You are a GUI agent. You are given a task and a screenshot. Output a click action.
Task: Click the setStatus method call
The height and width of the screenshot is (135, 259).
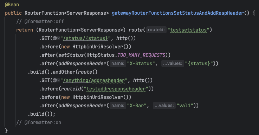coord(71,55)
